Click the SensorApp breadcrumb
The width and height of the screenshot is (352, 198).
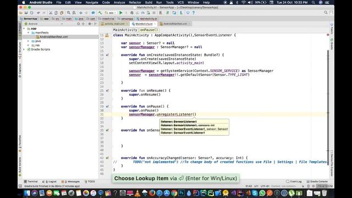point(29,19)
